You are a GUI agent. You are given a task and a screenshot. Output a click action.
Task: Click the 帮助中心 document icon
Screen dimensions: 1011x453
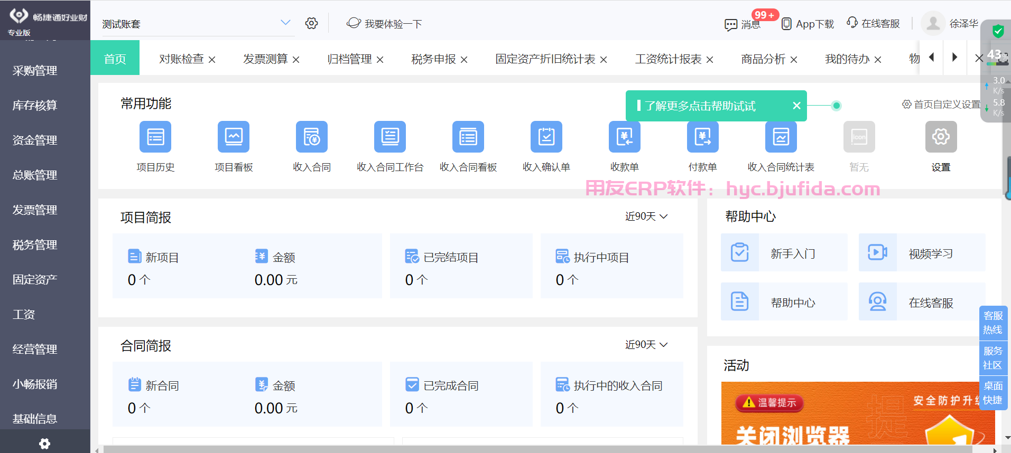pos(740,301)
